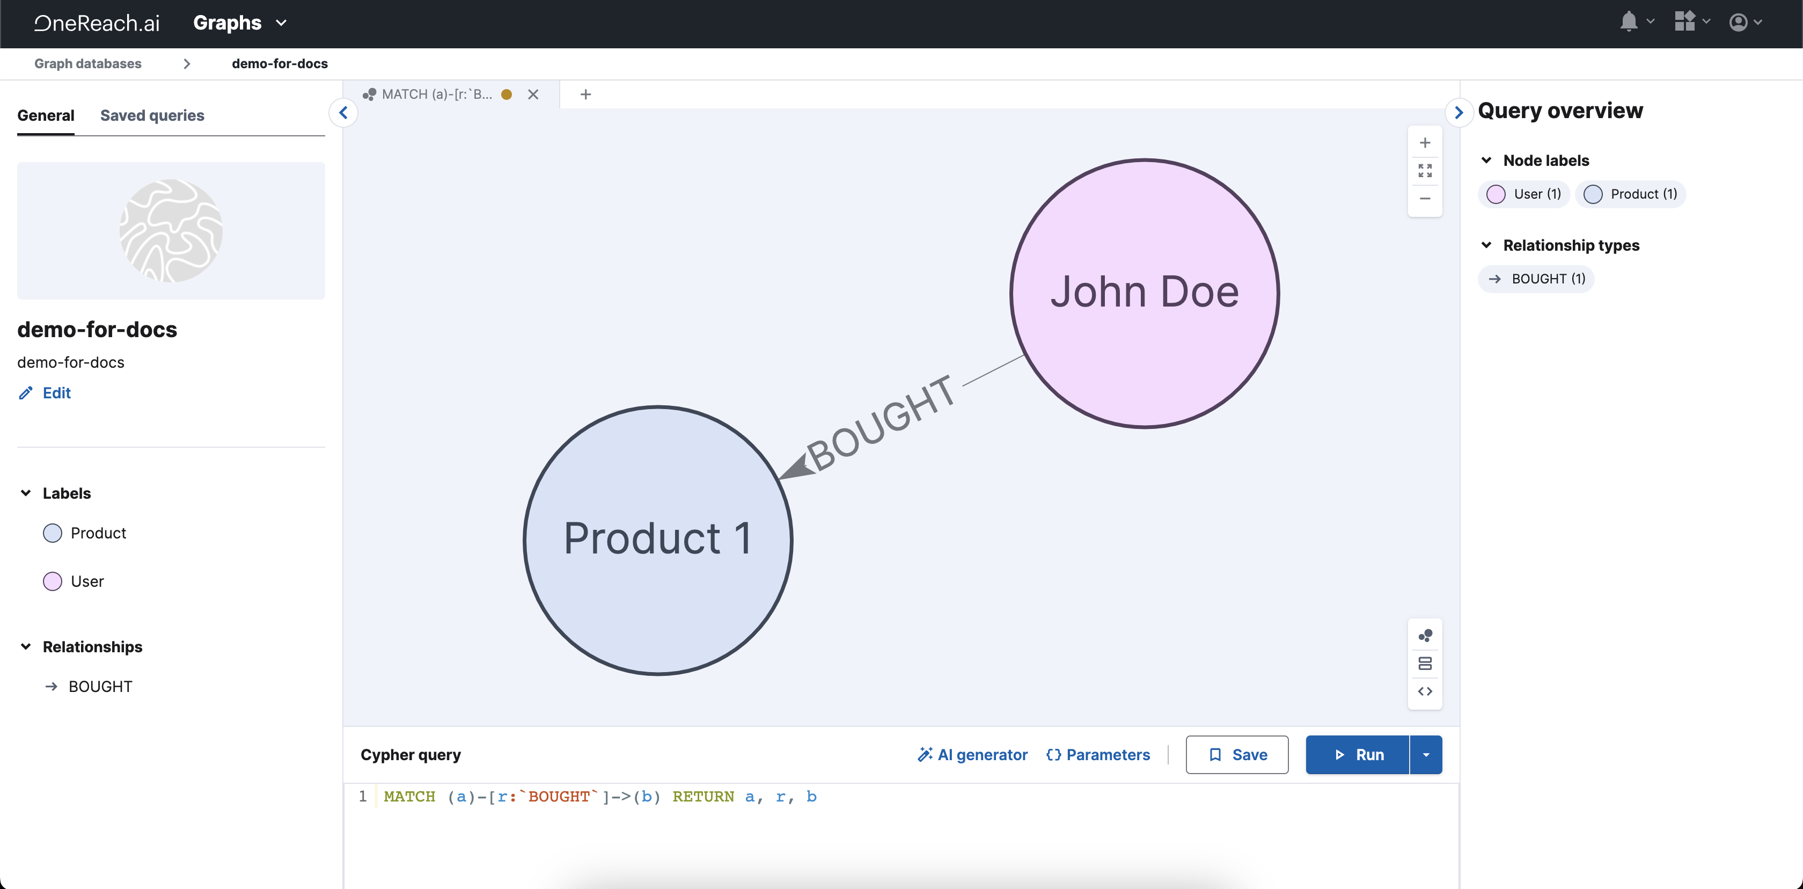Click the demo-for-docs breadcrumb
Image resolution: width=1803 pixels, height=889 pixels.
[x=279, y=64]
